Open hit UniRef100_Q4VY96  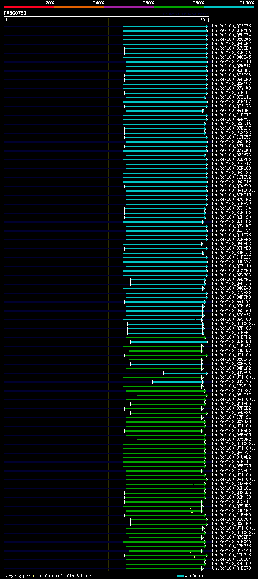[232, 373]
